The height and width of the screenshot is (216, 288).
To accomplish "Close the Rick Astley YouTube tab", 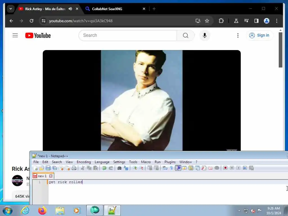I will [77, 9].
